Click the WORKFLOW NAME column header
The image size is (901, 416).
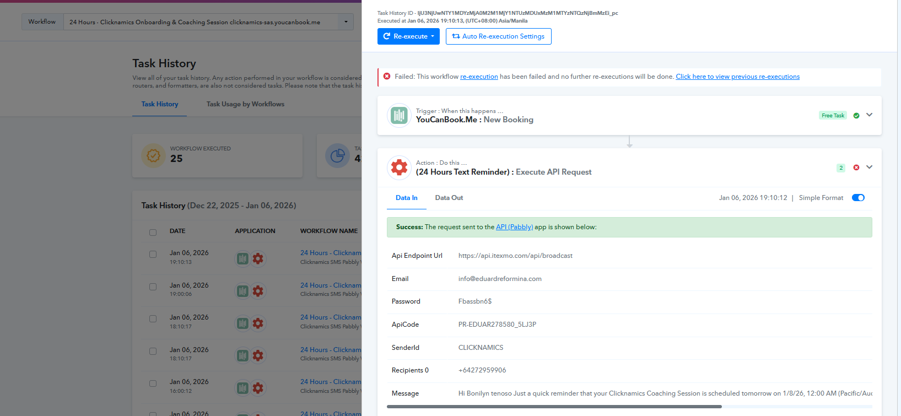(x=329, y=231)
